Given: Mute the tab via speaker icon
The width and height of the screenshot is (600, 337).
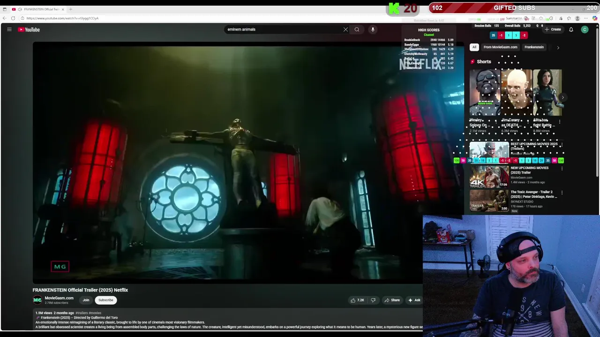Looking at the screenshot, I should click(x=20, y=9).
